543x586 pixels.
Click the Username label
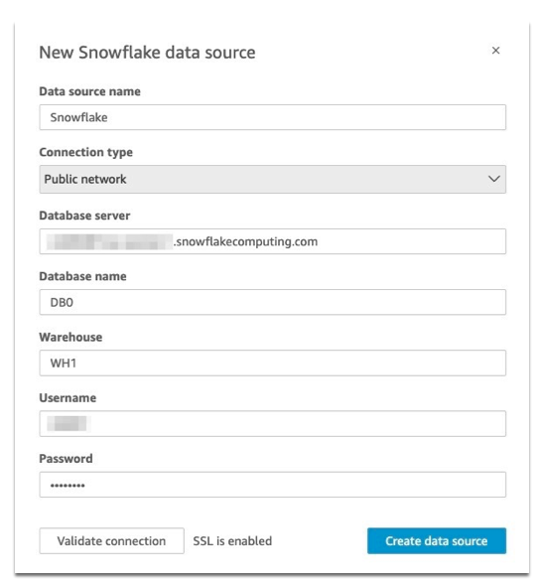tap(68, 397)
